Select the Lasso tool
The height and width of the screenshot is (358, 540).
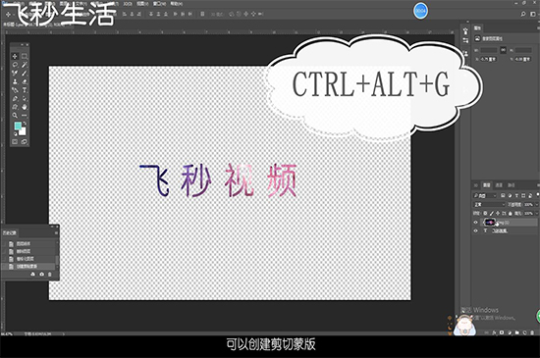[15, 65]
